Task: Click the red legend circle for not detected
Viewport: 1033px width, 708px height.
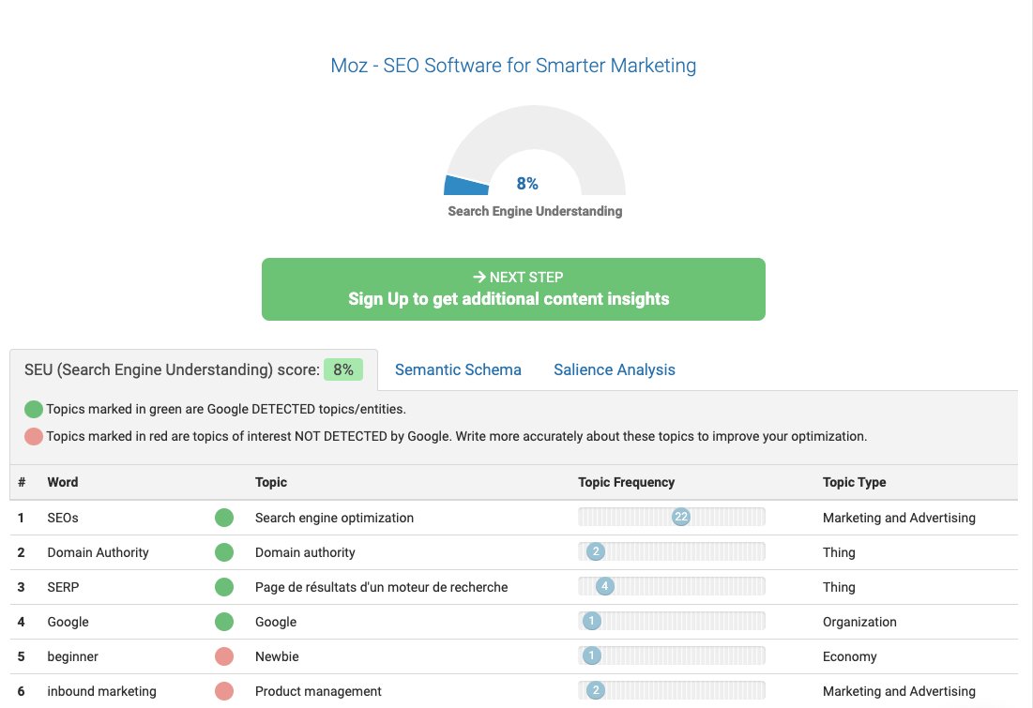Action: click(x=34, y=436)
